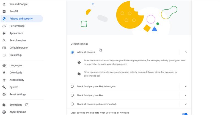The width and height of the screenshot is (220, 115).
Task: Expand Block third-party cookies in Incognito details
Action: click(x=186, y=86)
